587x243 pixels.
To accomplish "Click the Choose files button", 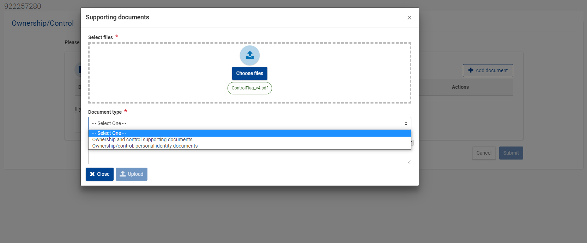I will pyautogui.click(x=250, y=73).
